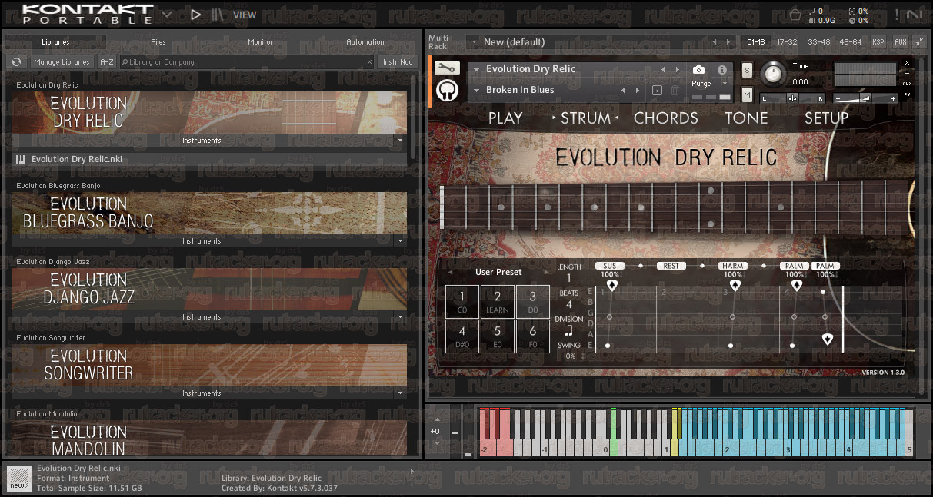Screen dimensions: 933x497
Task: Toggle the Solo S button
Action: [747, 71]
